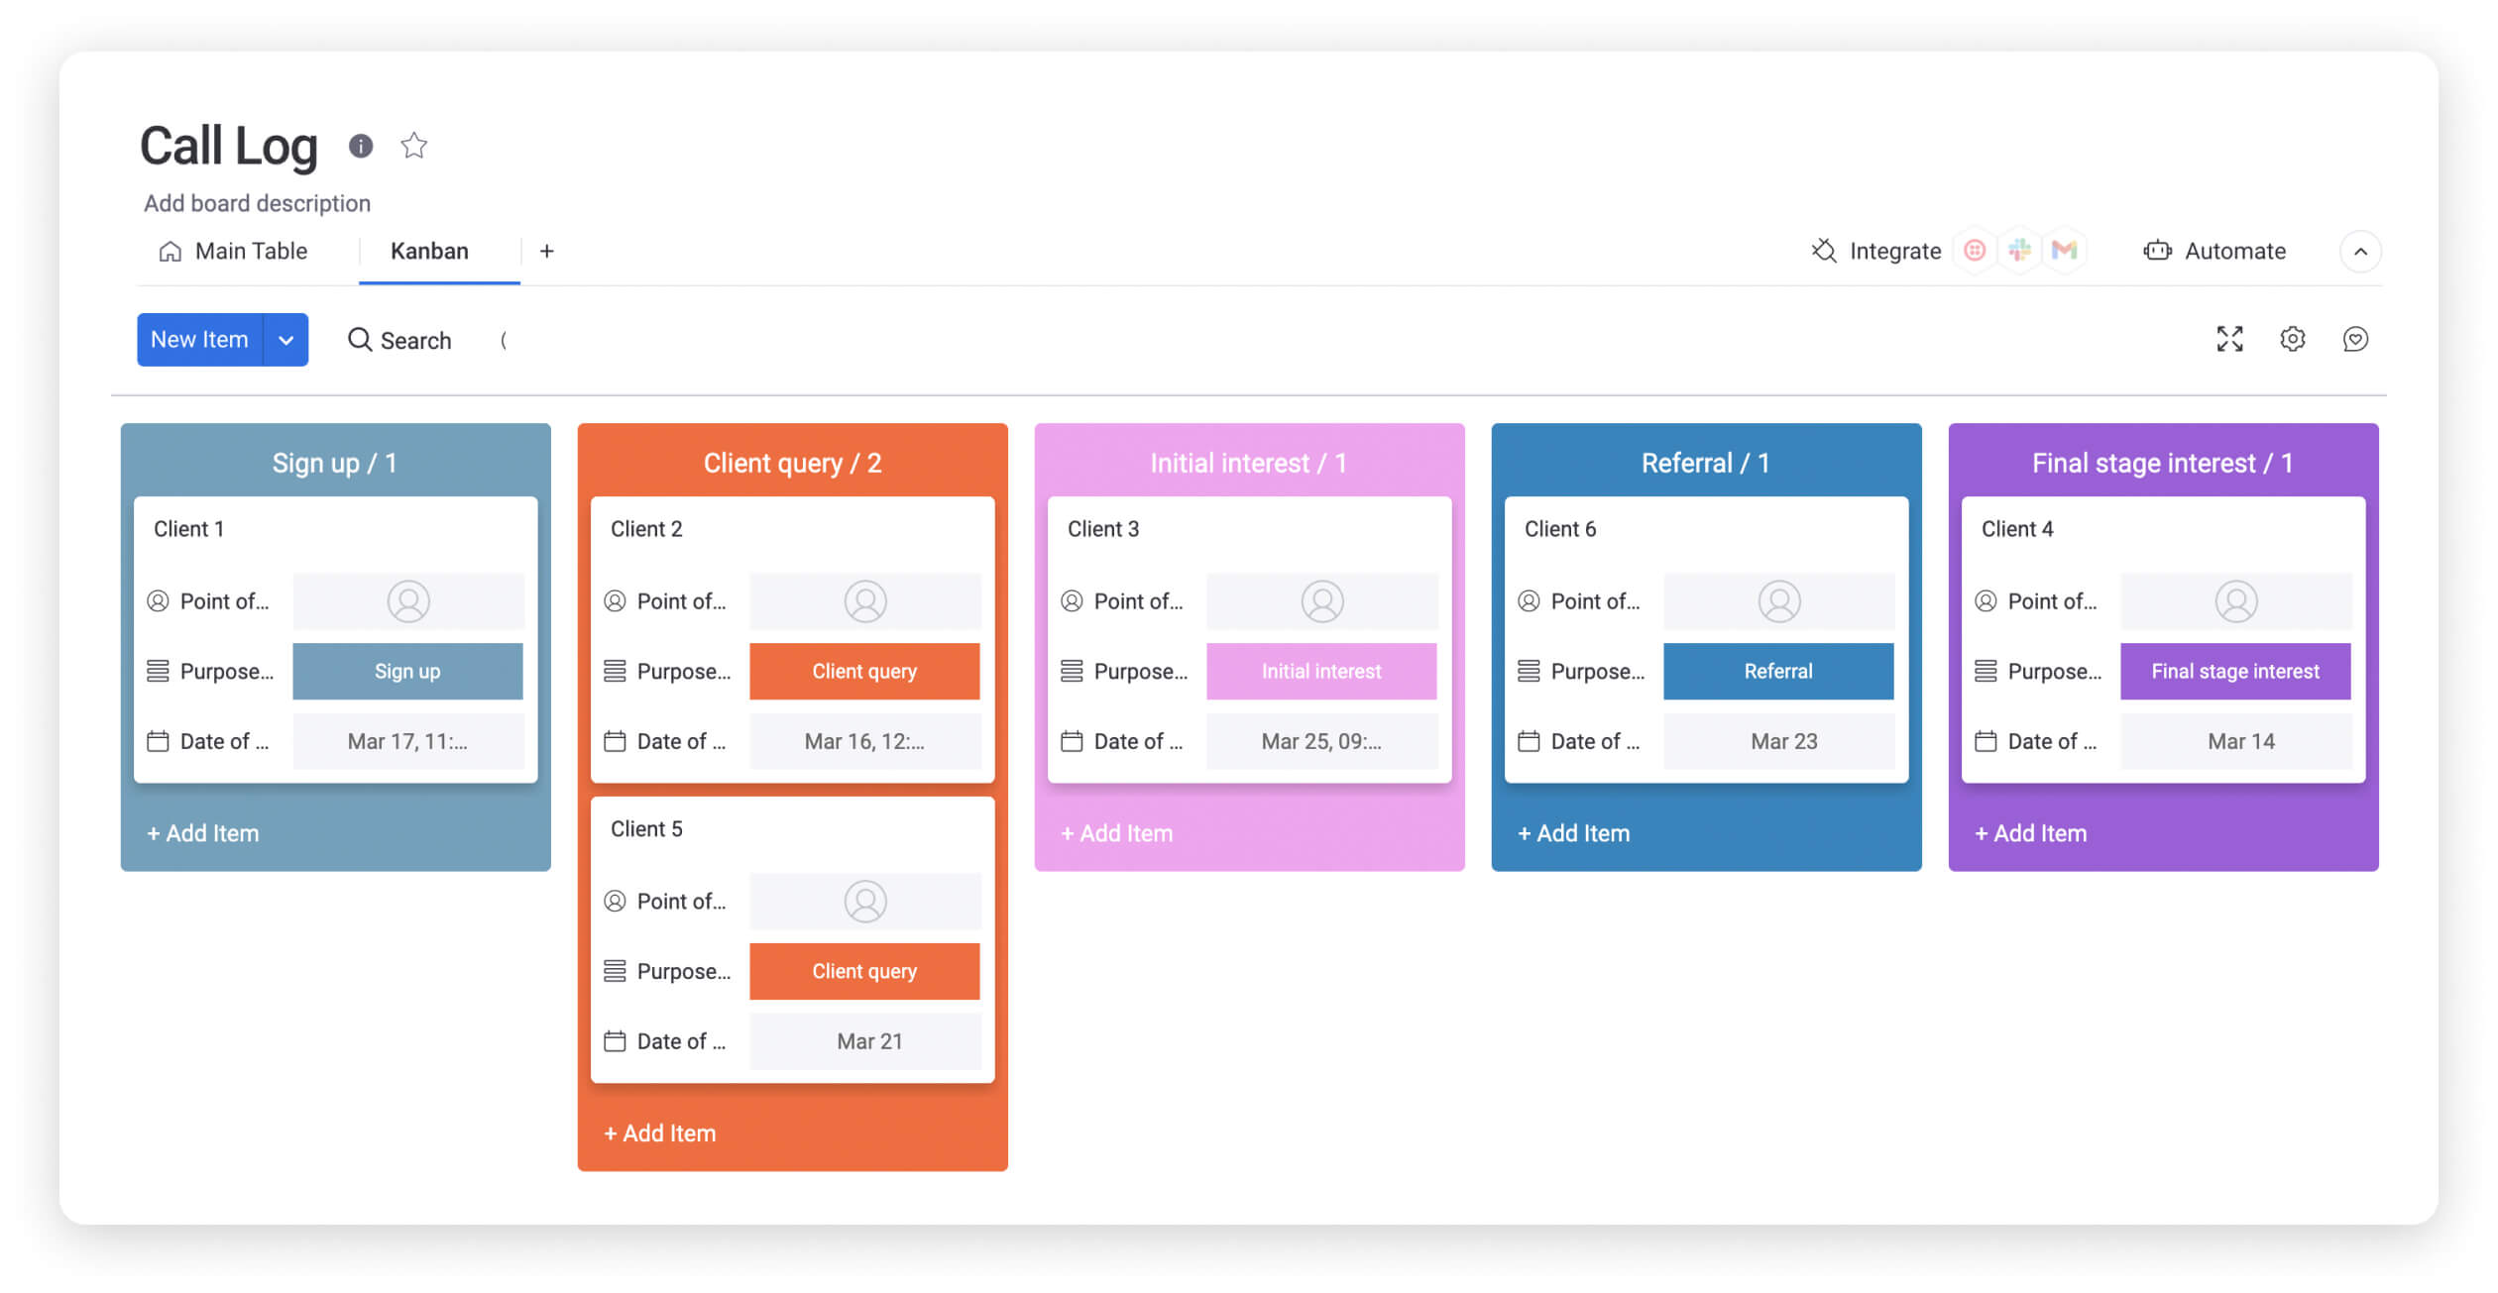Enter fullscreen view of the board
This screenshot has width=2498, height=1293.
2228,339
